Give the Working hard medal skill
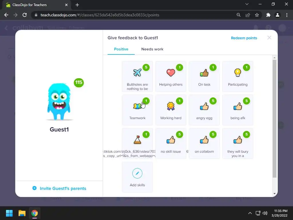Screen dimensions: 293x220 pyautogui.click(x=171, y=110)
